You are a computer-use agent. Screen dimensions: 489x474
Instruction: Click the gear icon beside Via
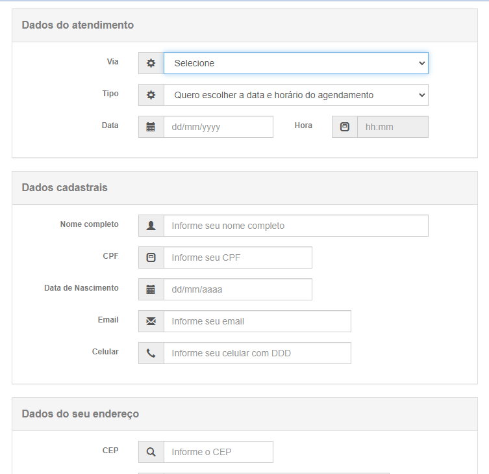pyautogui.click(x=151, y=63)
